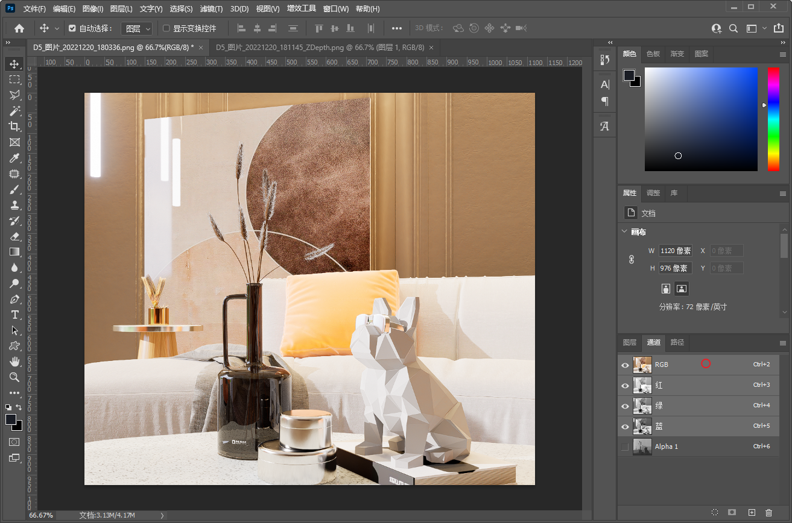The width and height of the screenshot is (792, 523).
Task: Expand the status bar info arrow
Action: (162, 516)
